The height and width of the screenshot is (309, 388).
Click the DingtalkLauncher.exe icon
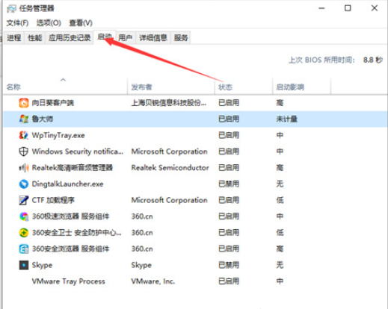point(24,184)
